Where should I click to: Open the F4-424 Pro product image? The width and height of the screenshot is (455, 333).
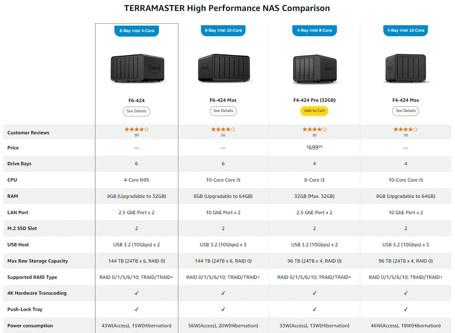pos(314,68)
